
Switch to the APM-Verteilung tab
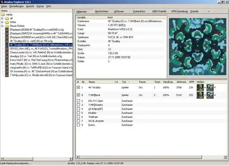[x=179, y=11]
